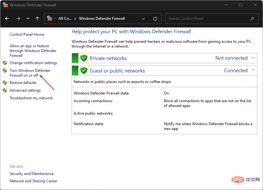Image resolution: width=263 pixels, height=190 pixels.
Task: Open Change notification settings link
Action: click(x=33, y=63)
